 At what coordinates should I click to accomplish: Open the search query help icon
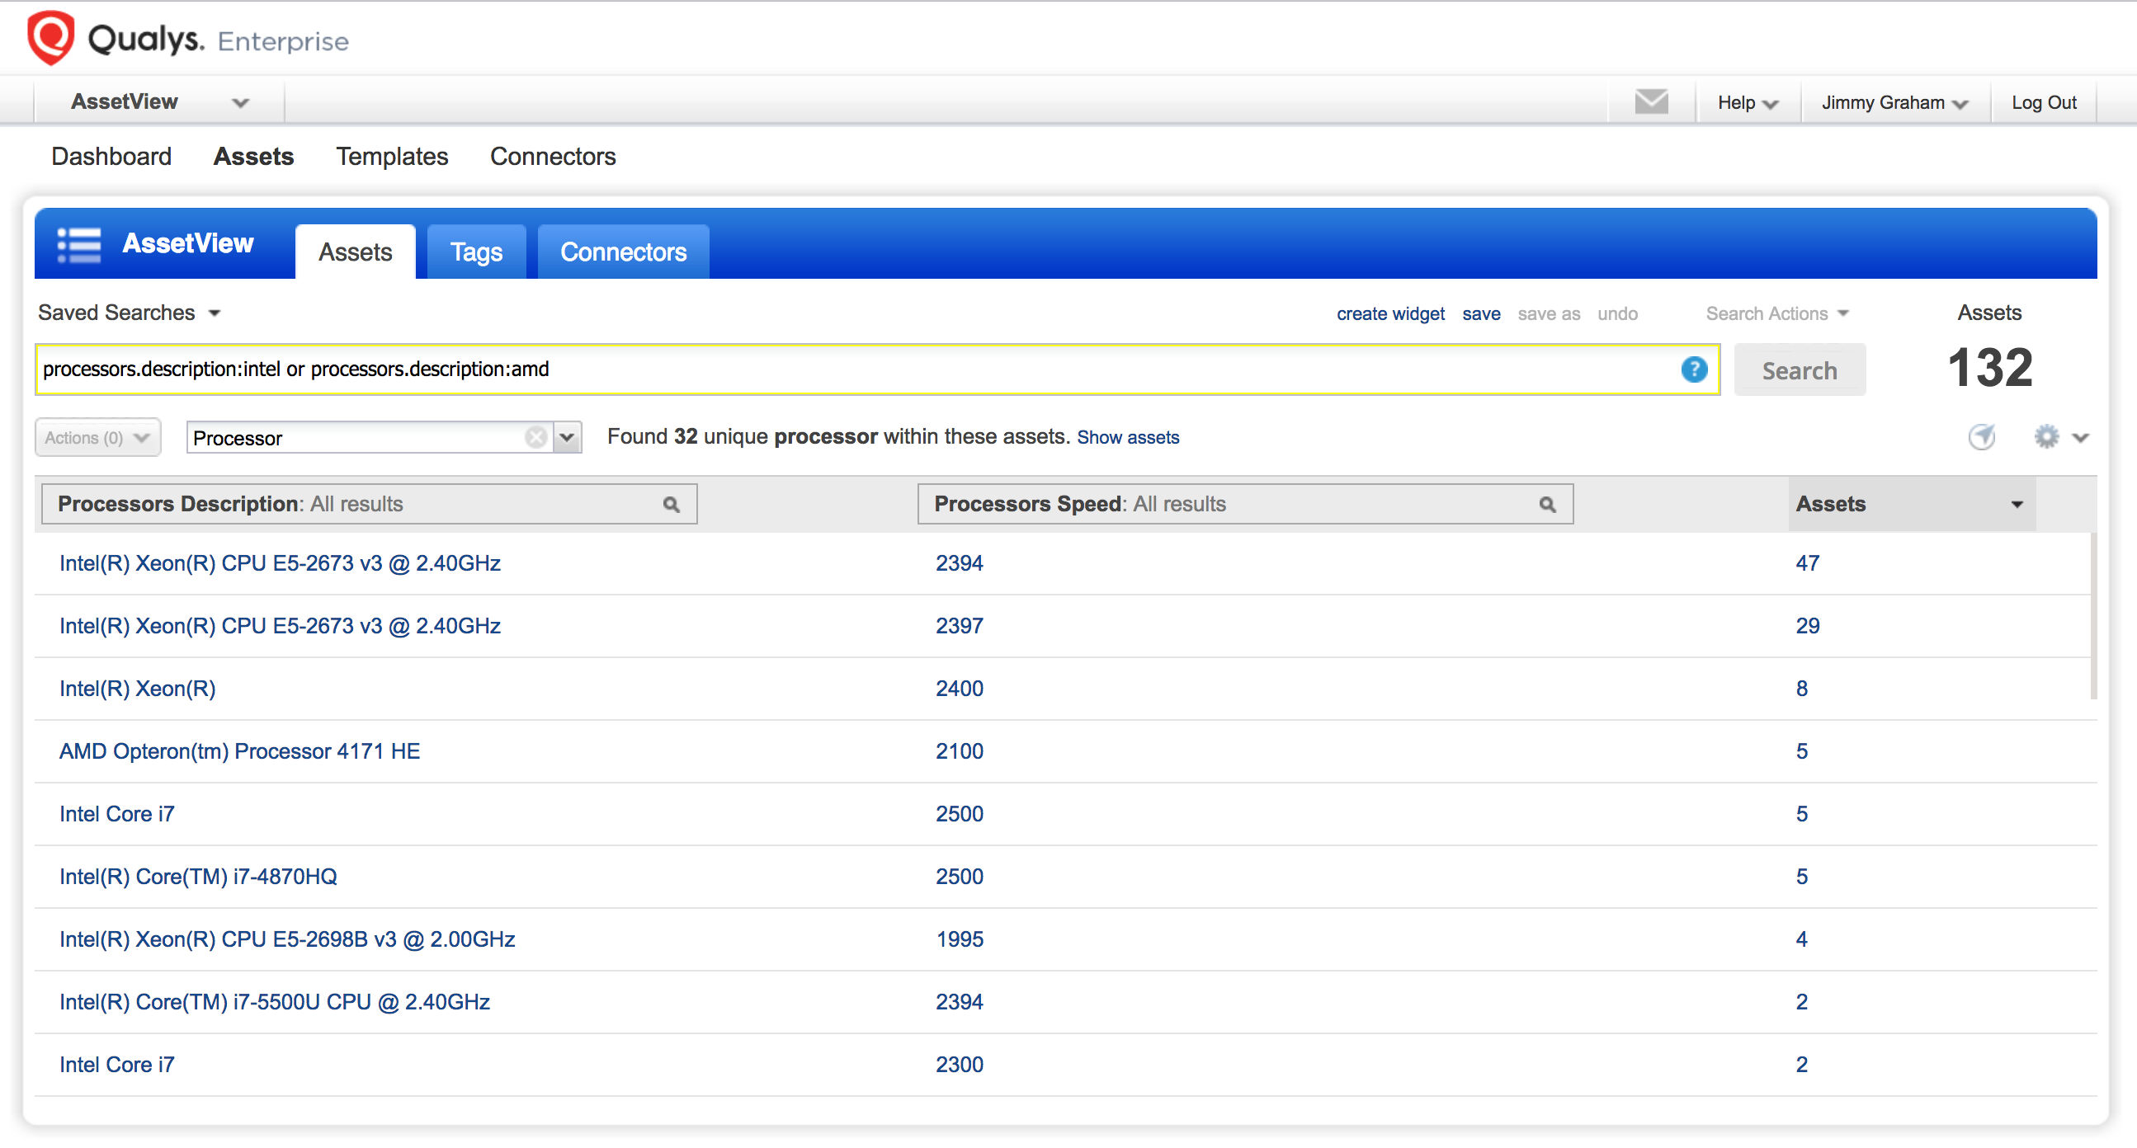click(x=1693, y=369)
